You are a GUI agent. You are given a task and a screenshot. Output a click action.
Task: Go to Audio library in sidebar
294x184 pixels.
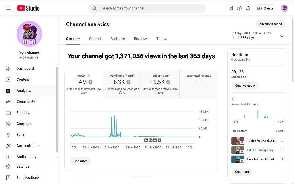[26, 157]
